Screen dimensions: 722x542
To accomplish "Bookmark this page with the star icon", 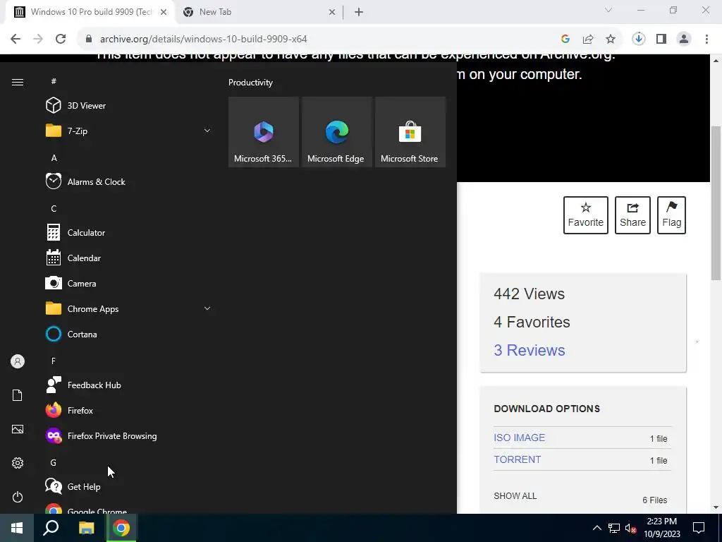I will tap(611, 40).
